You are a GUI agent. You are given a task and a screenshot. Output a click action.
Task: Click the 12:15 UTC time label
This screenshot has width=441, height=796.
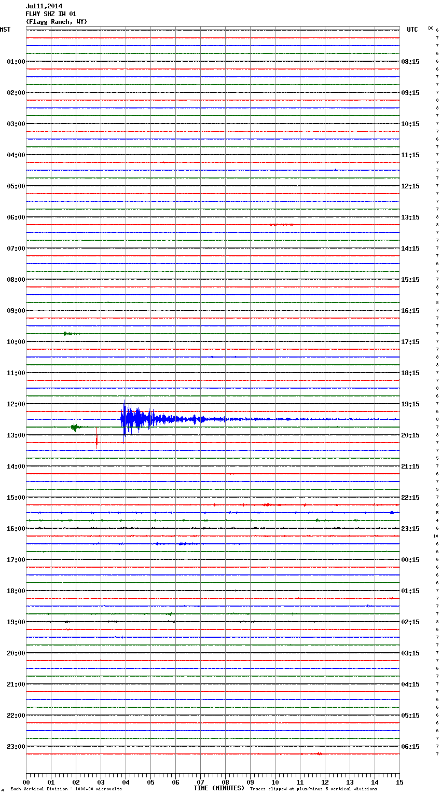pyautogui.click(x=410, y=186)
